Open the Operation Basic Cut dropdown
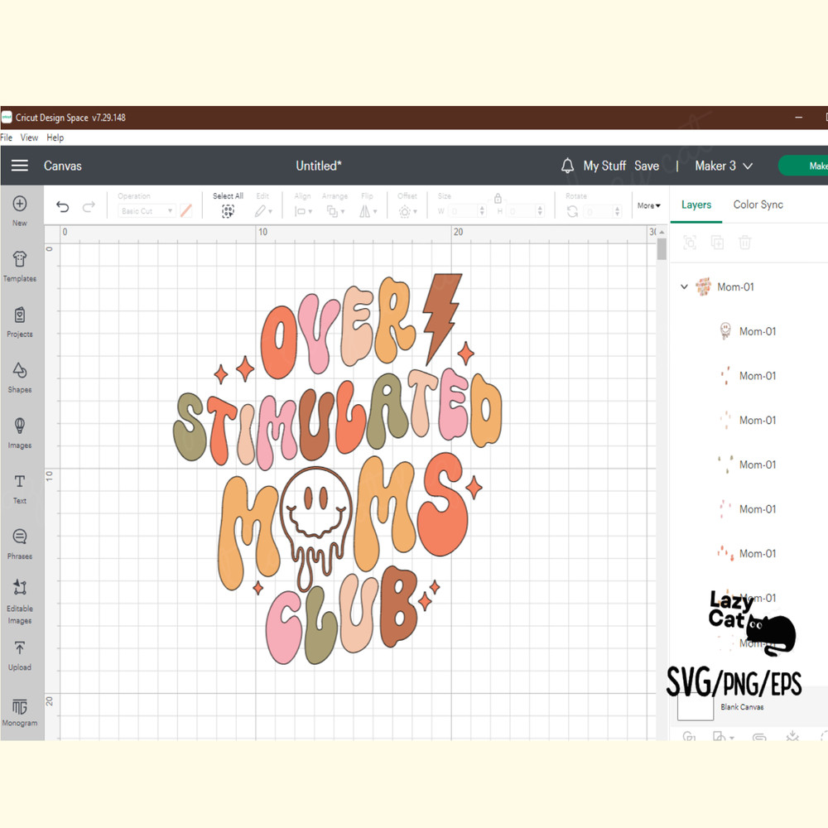This screenshot has width=828, height=828. [147, 211]
